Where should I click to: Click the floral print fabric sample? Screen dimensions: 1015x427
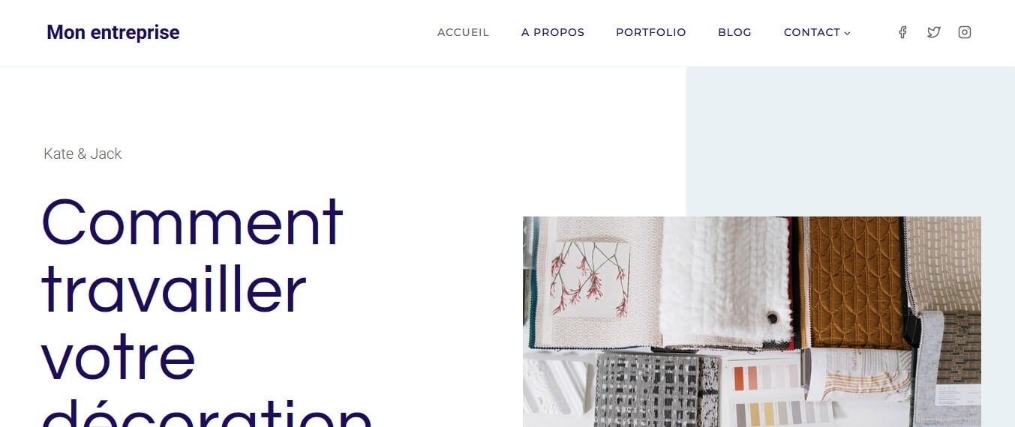click(590, 279)
